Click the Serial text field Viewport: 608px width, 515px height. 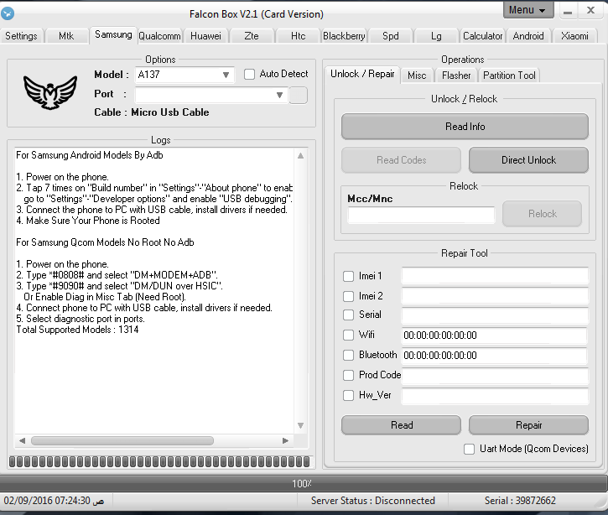(495, 315)
